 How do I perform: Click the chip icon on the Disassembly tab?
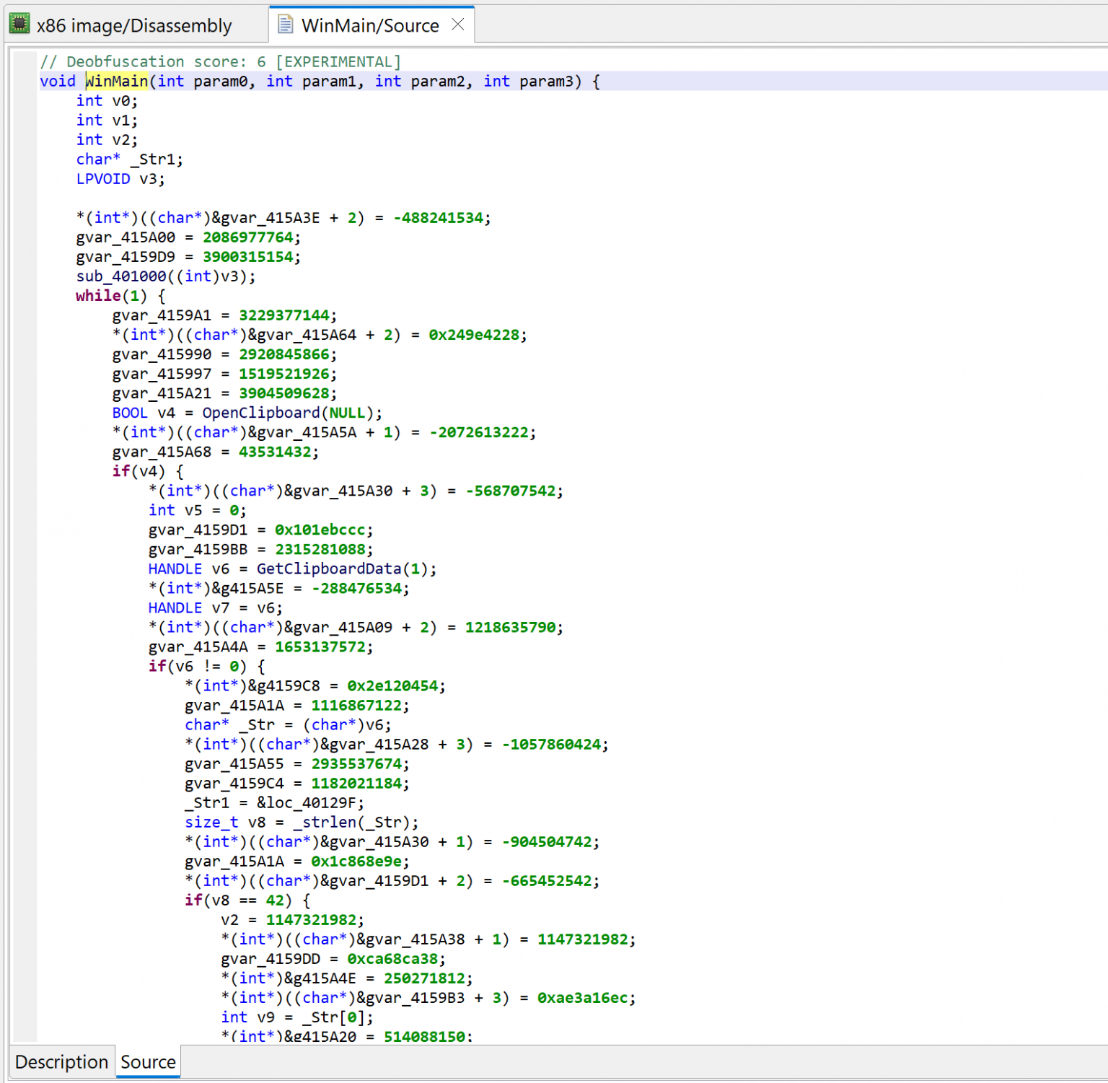tap(19, 23)
